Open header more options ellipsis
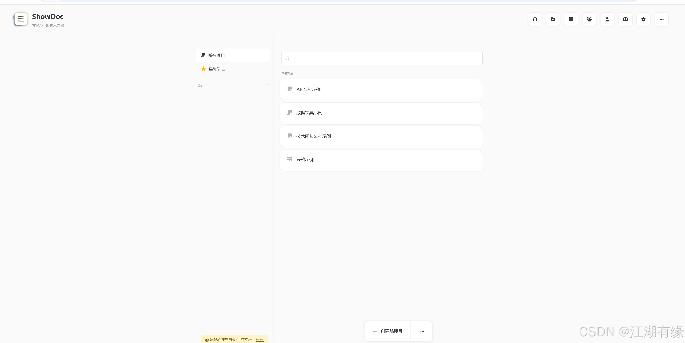The height and width of the screenshot is (343, 685). (661, 19)
